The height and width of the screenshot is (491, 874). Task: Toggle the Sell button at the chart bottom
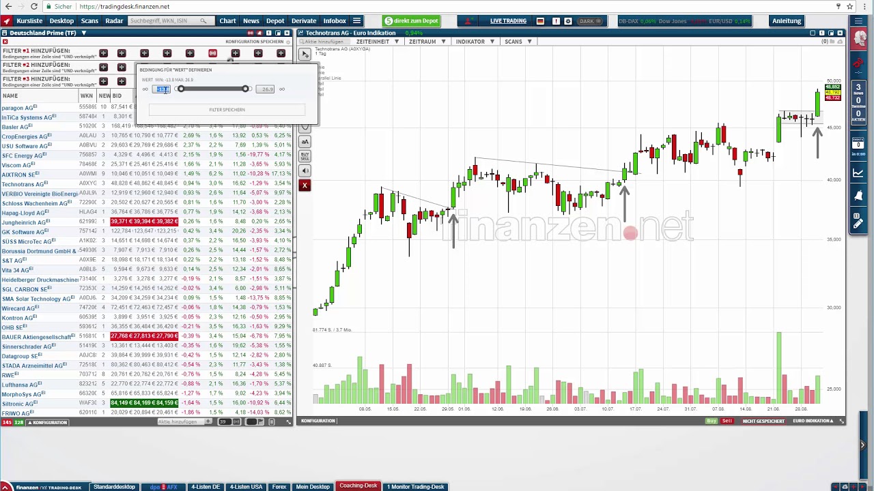point(727,421)
